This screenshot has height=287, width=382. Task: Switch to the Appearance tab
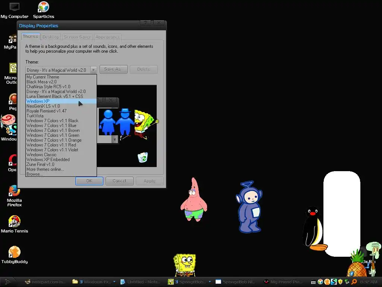click(108, 37)
